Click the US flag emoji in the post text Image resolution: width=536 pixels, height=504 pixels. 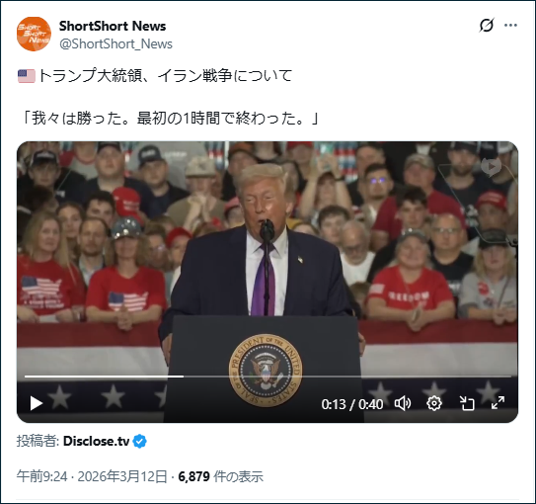click(27, 76)
